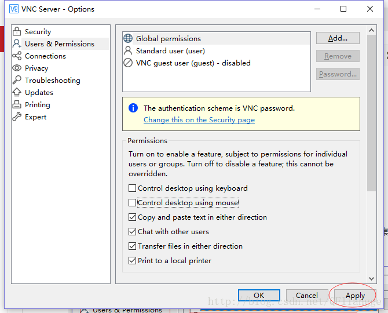Click the Security padlock icon
The height and width of the screenshot is (313, 388).
[17, 31]
